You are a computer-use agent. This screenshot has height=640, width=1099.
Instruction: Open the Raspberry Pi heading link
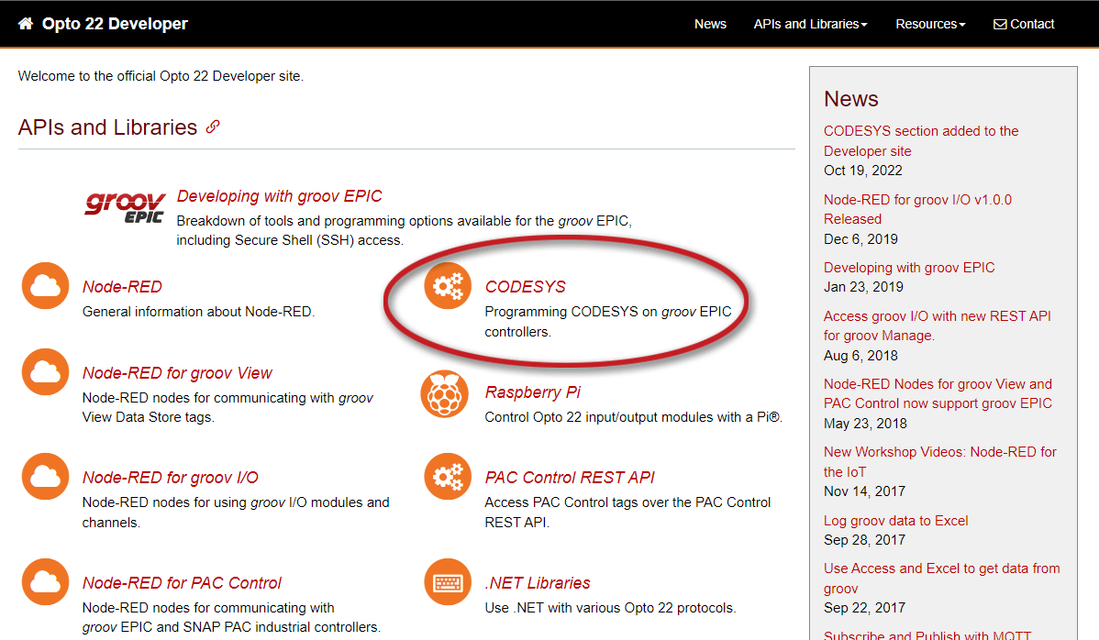point(533,392)
